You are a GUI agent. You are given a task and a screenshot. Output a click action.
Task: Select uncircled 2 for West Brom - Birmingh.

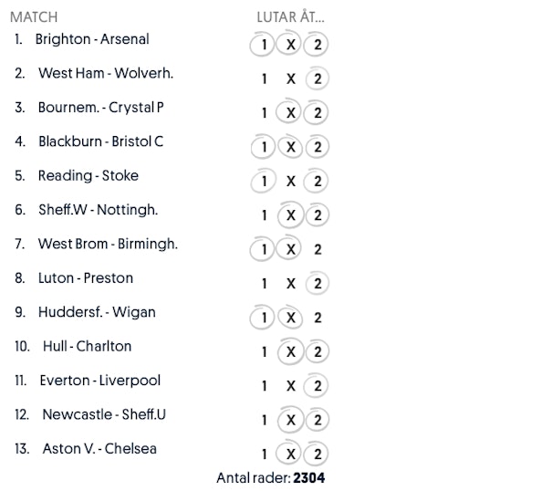(x=317, y=249)
